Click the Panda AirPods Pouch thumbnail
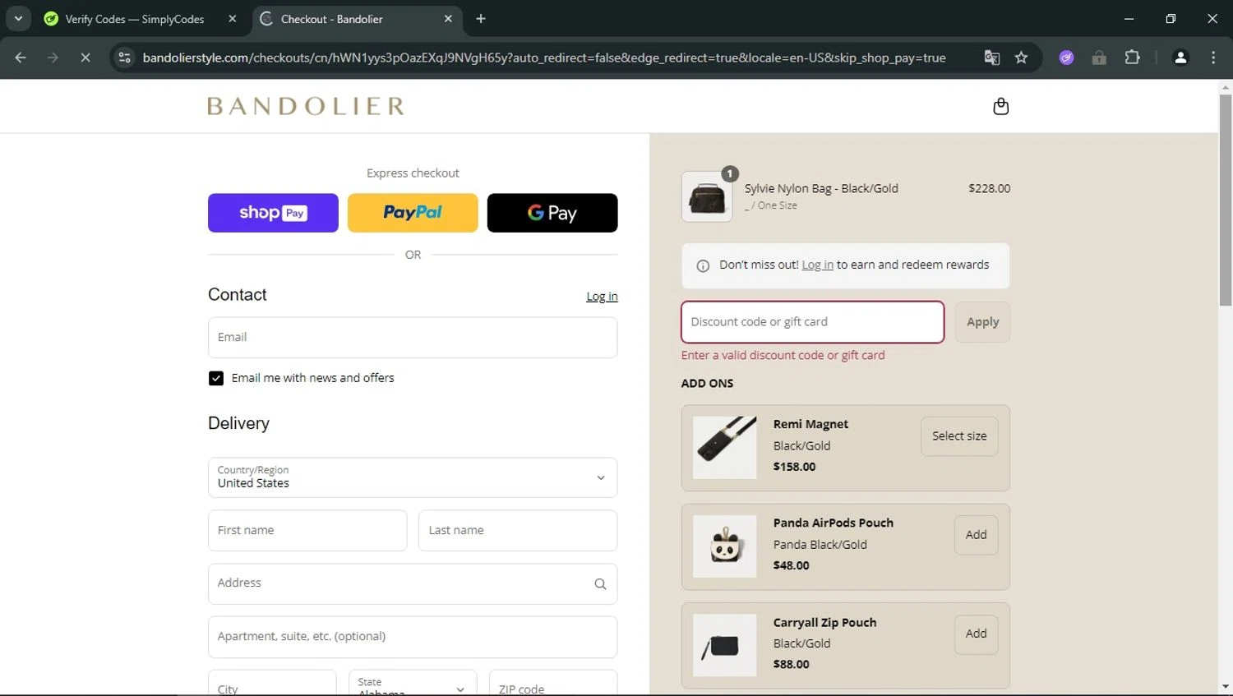This screenshot has width=1233, height=696. tap(724, 546)
